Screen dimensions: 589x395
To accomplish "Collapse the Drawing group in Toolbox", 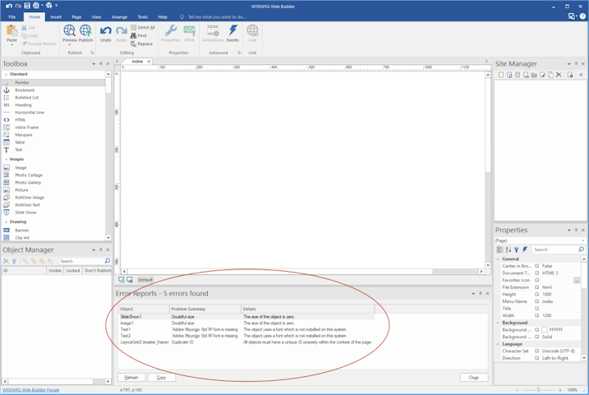I will (6, 222).
